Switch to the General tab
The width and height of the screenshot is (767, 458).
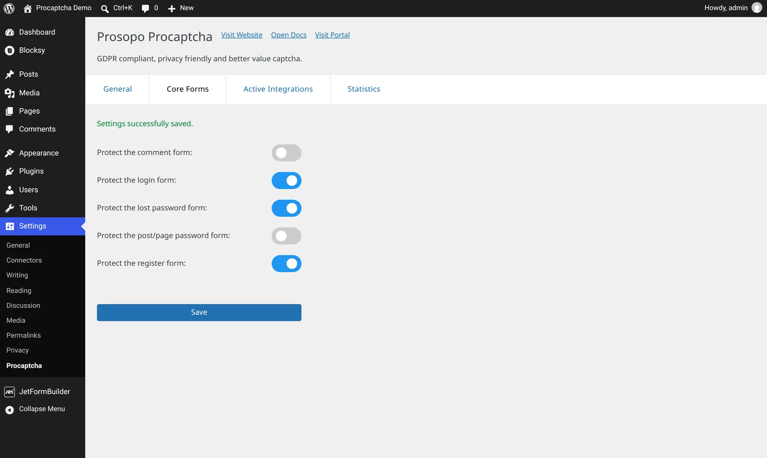tap(117, 89)
